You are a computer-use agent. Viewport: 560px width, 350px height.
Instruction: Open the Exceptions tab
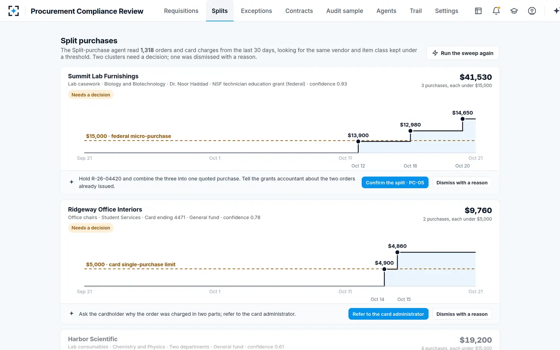[256, 11]
